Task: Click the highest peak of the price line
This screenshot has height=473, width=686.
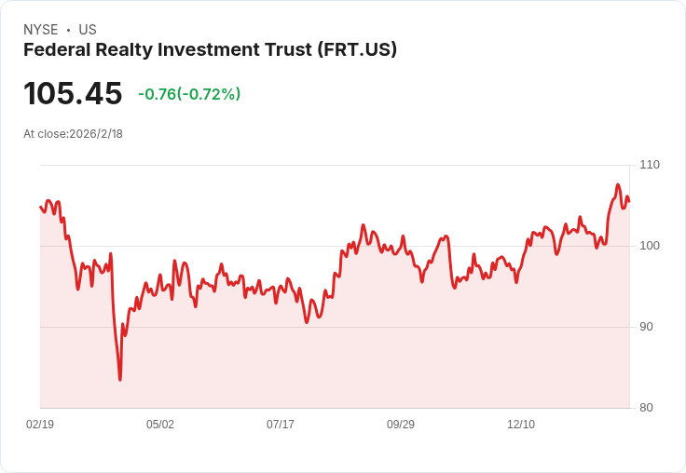Action: point(618,184)
